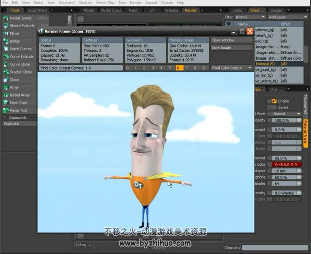The height and width of the screenshot is (254, 311).
Task: Switch to the Model Quad tab
Action: (x=111, y=10)
